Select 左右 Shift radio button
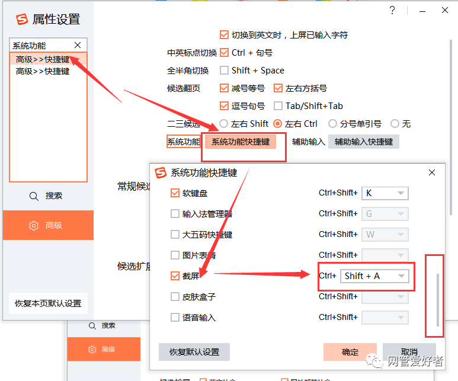This screenshot has width=458, height=381. (x=224, y=124)
